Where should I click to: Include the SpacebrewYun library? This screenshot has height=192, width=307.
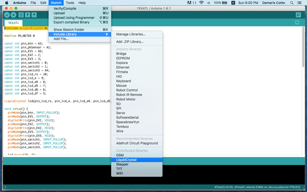[x=137, y=122]
